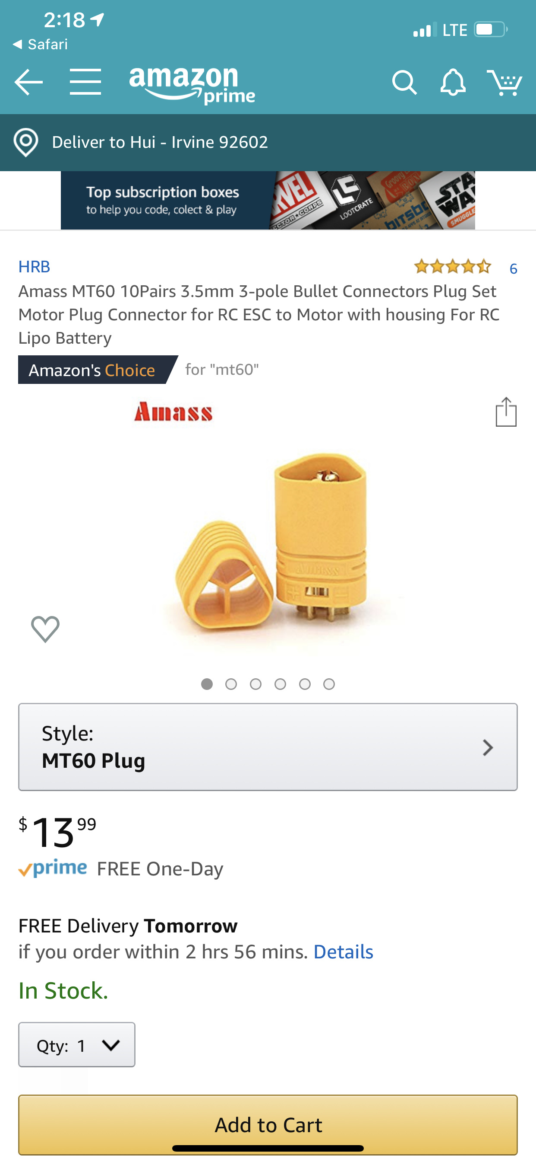The height and width of the screenshot is (1162, 536).
Task: Tap the share icon
Action: coord(506,412)
